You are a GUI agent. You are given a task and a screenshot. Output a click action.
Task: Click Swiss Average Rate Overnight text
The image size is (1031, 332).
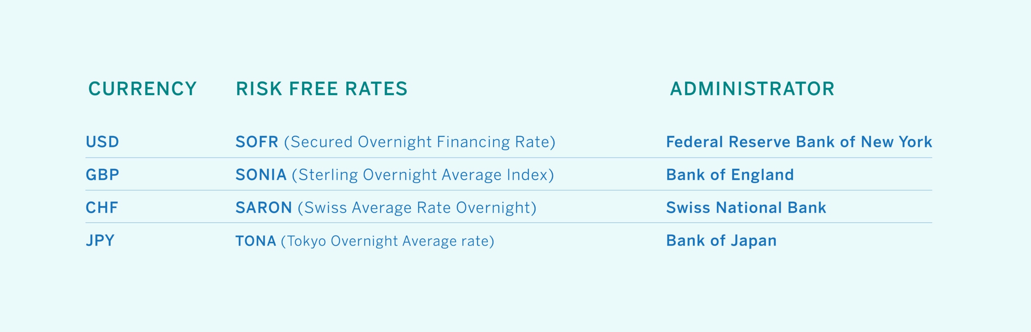coord(417,208)
